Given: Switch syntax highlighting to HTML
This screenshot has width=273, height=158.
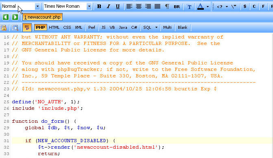Looking at the screenshot, I should (54, 28).
